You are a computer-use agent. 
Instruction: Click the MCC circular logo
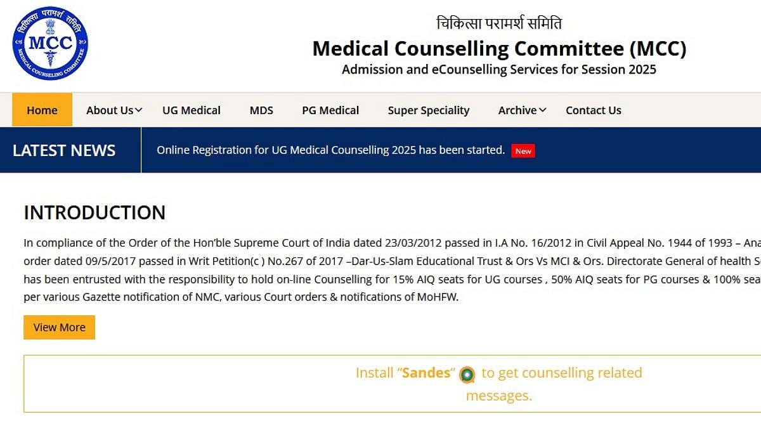coord(50,43)
